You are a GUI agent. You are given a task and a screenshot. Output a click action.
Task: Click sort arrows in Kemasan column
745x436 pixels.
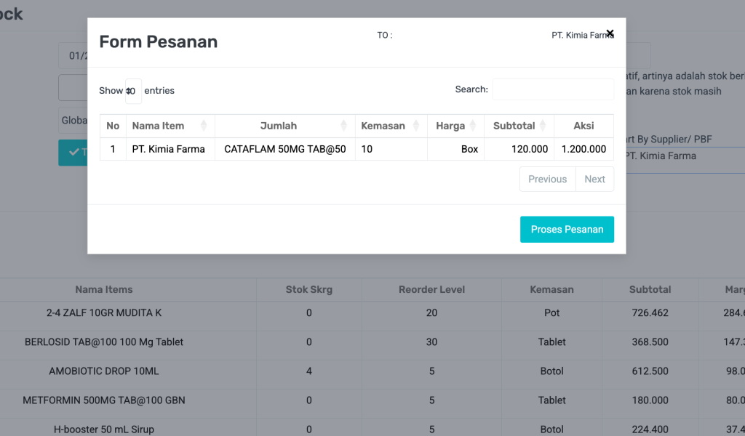[x=416, y=126]
